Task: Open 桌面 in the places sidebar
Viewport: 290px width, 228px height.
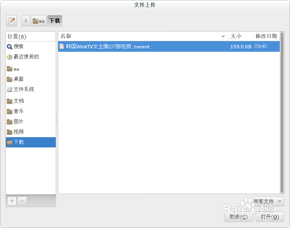Action: tap(31, 79)
